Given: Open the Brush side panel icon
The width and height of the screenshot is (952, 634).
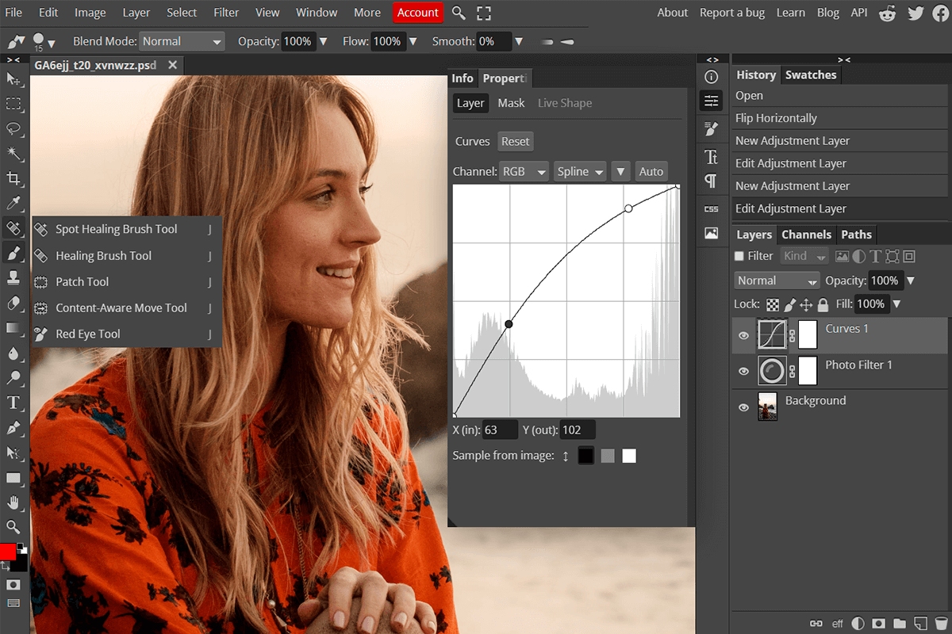Looking at the screenshot, I should click(711, 128).
